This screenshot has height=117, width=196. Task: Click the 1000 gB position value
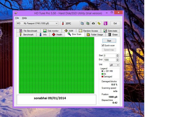(x=113, y=97)
